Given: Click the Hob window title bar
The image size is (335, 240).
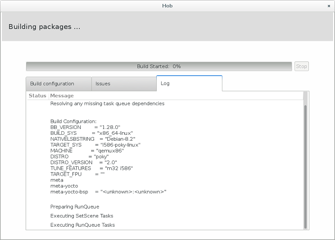Looking at the screenshot, I should 167,6.
